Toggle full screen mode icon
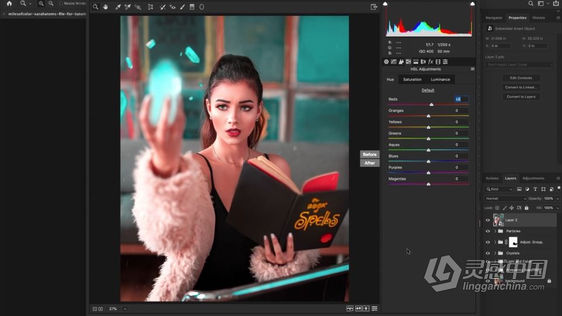Screen dimensions: 562x316 pos(374,7)
